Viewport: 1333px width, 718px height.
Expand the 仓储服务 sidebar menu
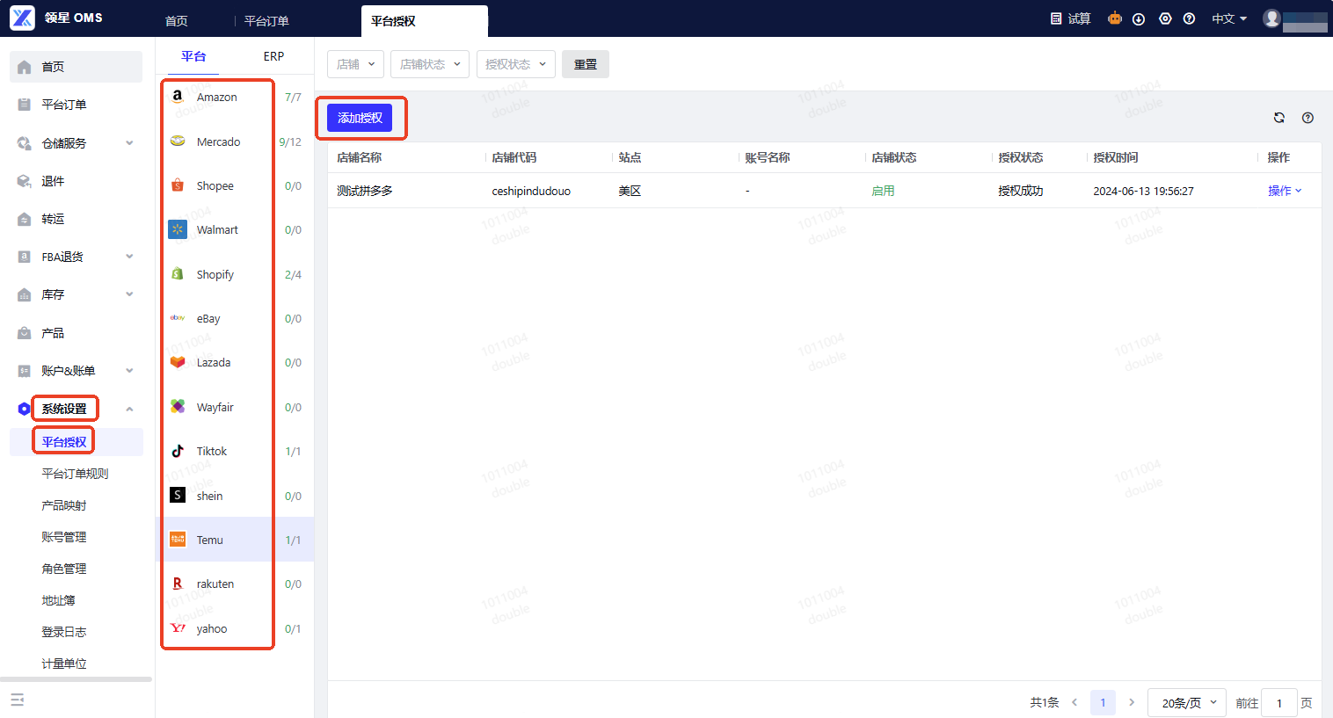coord(129,143)
